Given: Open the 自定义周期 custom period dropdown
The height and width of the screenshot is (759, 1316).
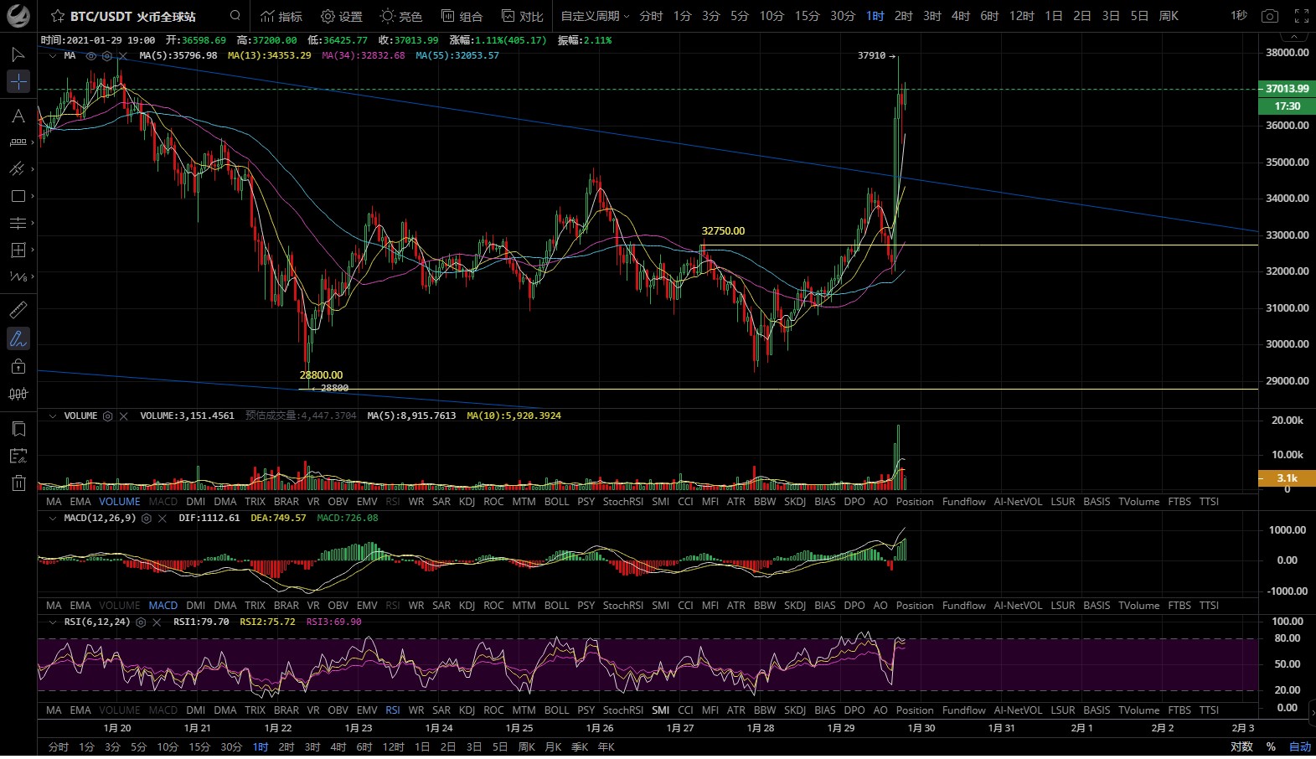Looking at the screenshot, I should pyautogui.click(x=595, y=16).
